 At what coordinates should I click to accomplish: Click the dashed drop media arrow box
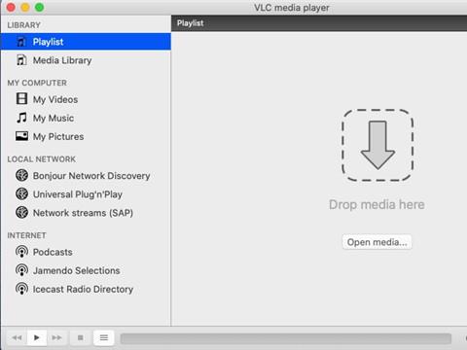[377, 145]
